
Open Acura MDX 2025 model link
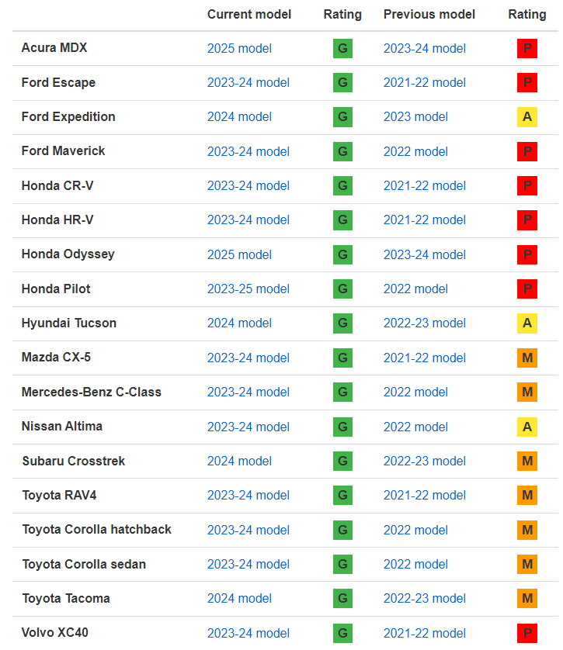pyautogui.click(x=239, y=49)
